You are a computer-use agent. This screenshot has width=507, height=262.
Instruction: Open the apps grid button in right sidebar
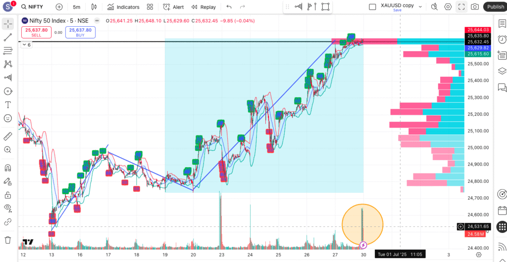pyautogui.click(x=502, y=226)
